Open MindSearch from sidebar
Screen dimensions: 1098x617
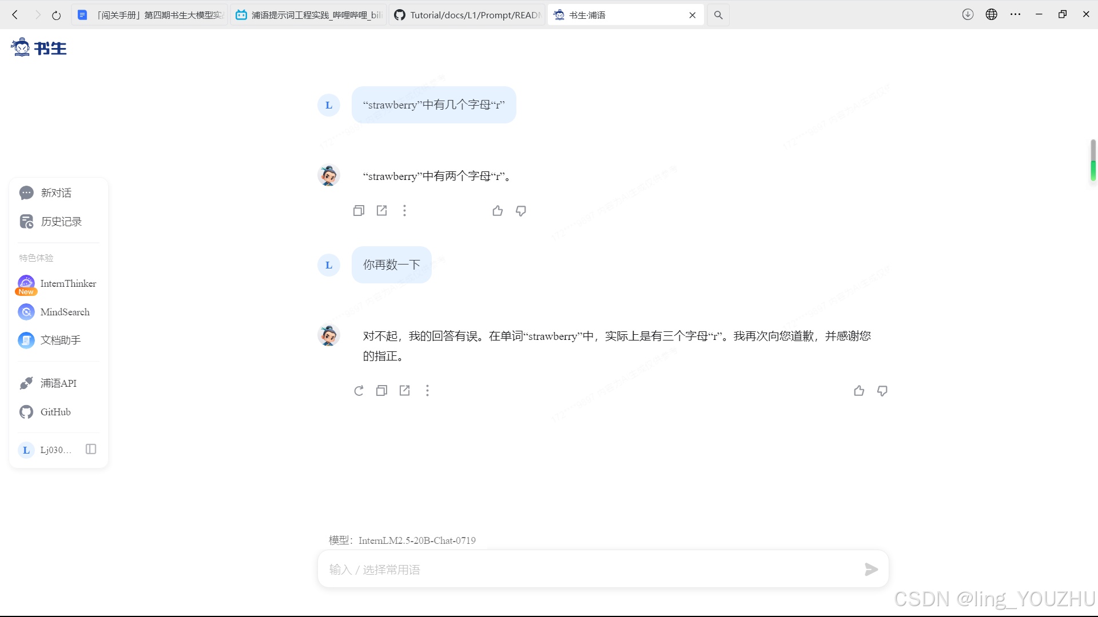(x=65, y=312)
